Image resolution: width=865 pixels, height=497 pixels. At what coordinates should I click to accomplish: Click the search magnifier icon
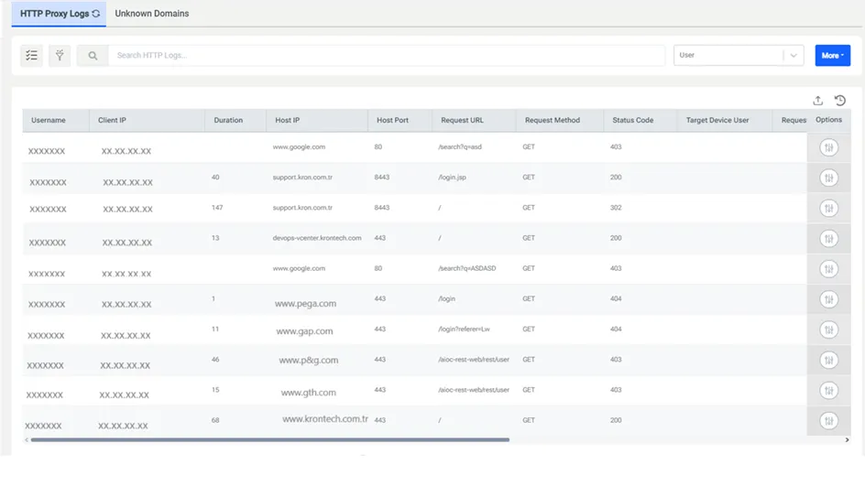[x=93, y=56]
